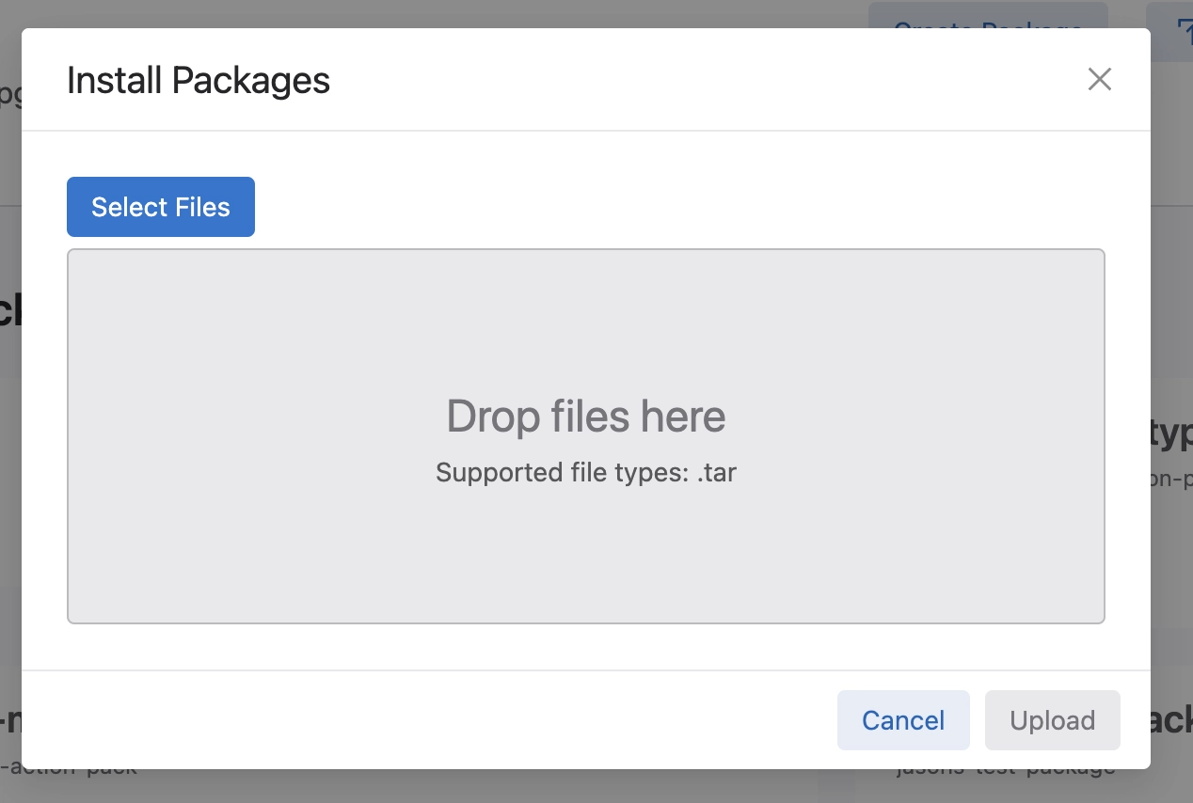
Task: Click the partial '-n' heading at lower left
Action: 10,722
